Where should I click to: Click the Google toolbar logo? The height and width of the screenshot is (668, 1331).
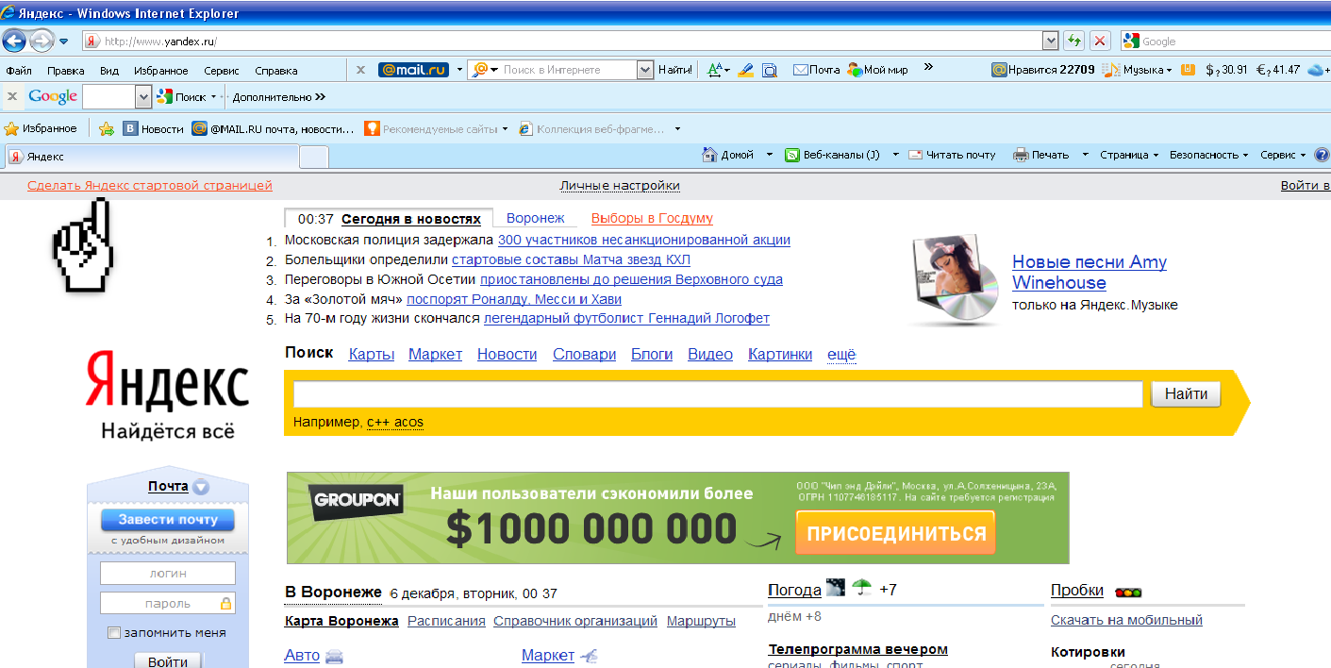point(53,96)
